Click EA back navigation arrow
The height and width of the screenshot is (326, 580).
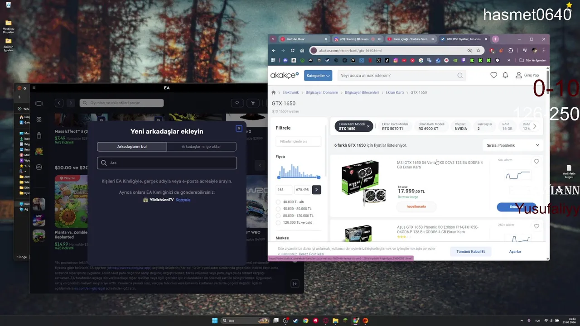[x=59, y=103]
